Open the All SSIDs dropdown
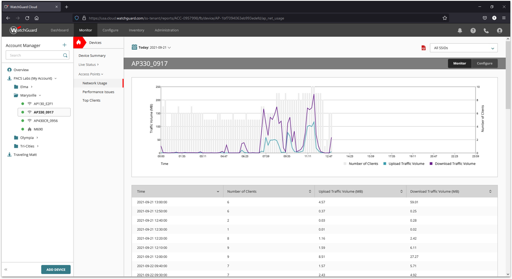This screenshot has width=512, height=279. tap(464, 48)
